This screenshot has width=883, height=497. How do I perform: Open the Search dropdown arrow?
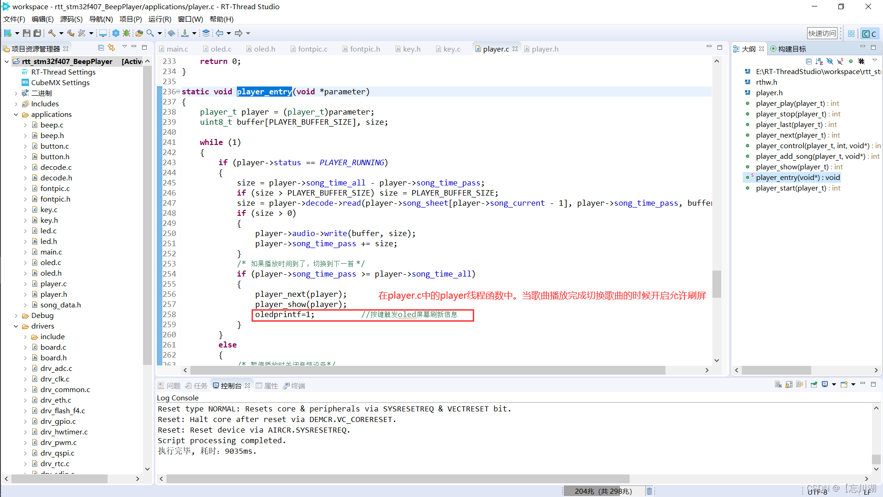coord(160,33)
